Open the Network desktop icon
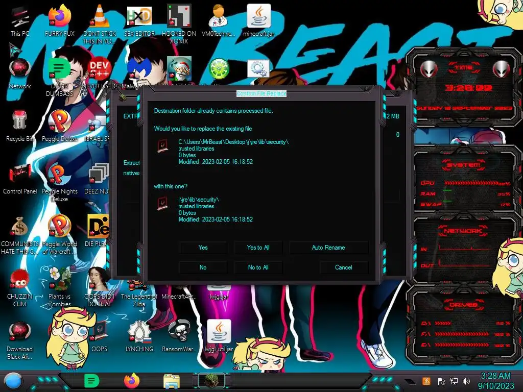The image size is (523, 392). click(20, 74)
